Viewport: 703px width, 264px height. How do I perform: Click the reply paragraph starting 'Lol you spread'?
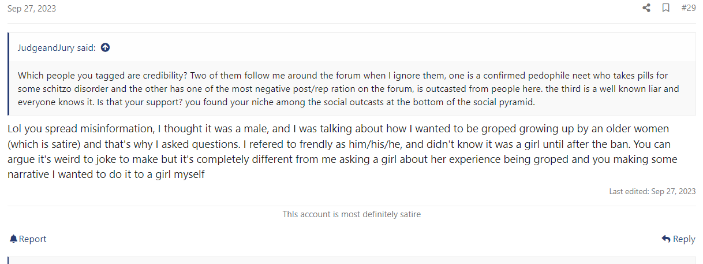point(344,151)
